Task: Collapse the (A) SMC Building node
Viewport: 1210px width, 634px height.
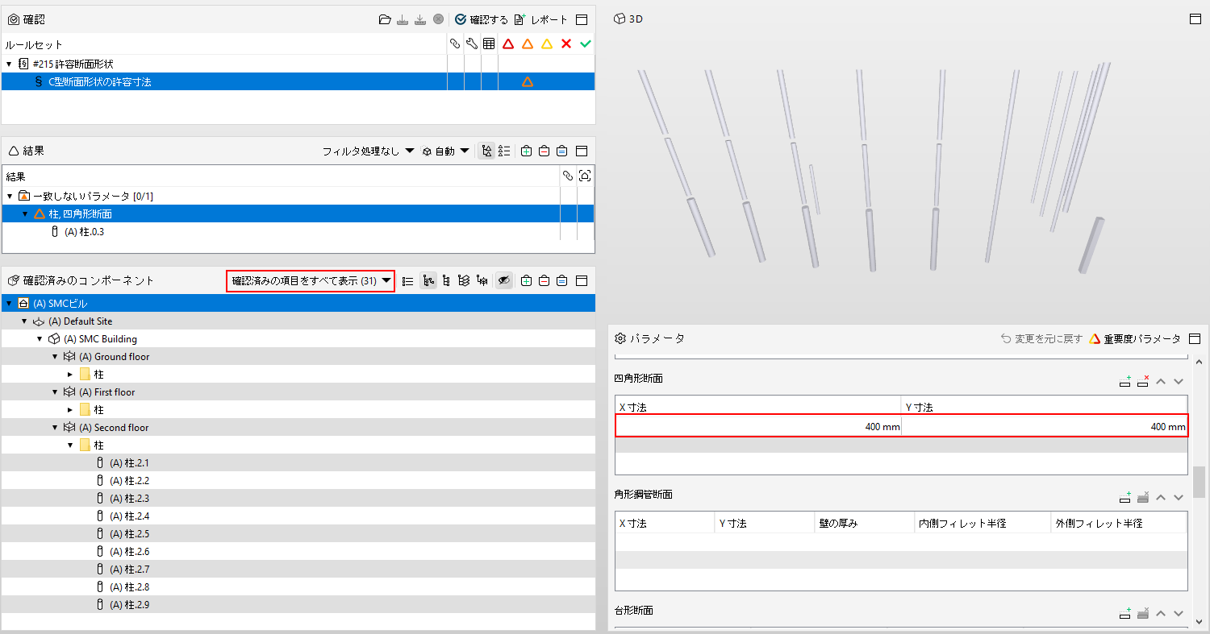Action: 40,339
